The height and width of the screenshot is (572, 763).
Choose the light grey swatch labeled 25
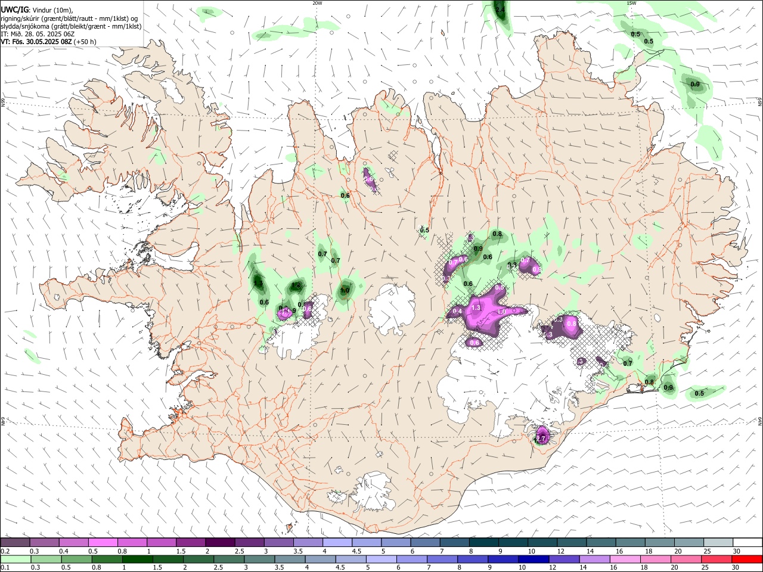pyautogui.click(x=717, y=542)
